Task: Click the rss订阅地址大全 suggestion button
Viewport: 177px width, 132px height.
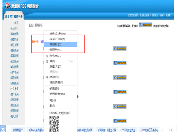Action: 128,130
